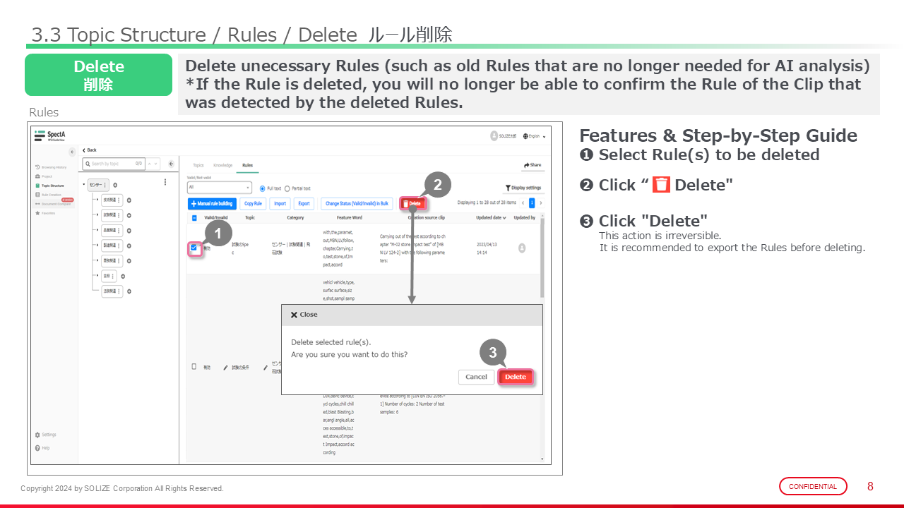Open the English language dropdown
Image resolution: width=904 pixels, height=508 pixels.
point(535,136)
